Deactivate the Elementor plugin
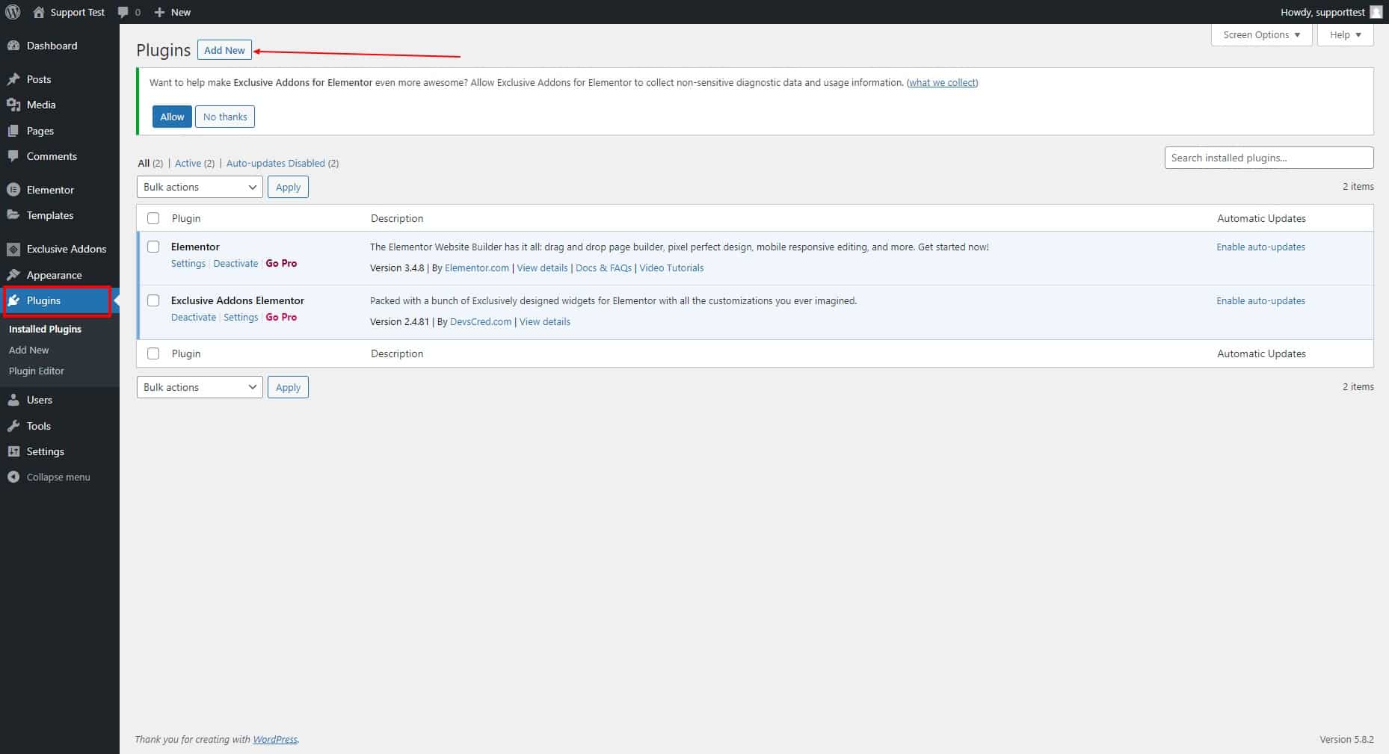Image resolution: width=1389 pixels, height=754 pixels. (235, 263)
